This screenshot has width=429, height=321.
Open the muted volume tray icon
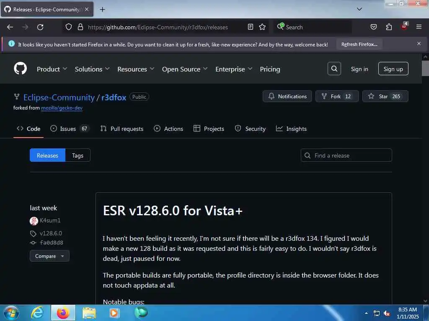click(387, 313)
